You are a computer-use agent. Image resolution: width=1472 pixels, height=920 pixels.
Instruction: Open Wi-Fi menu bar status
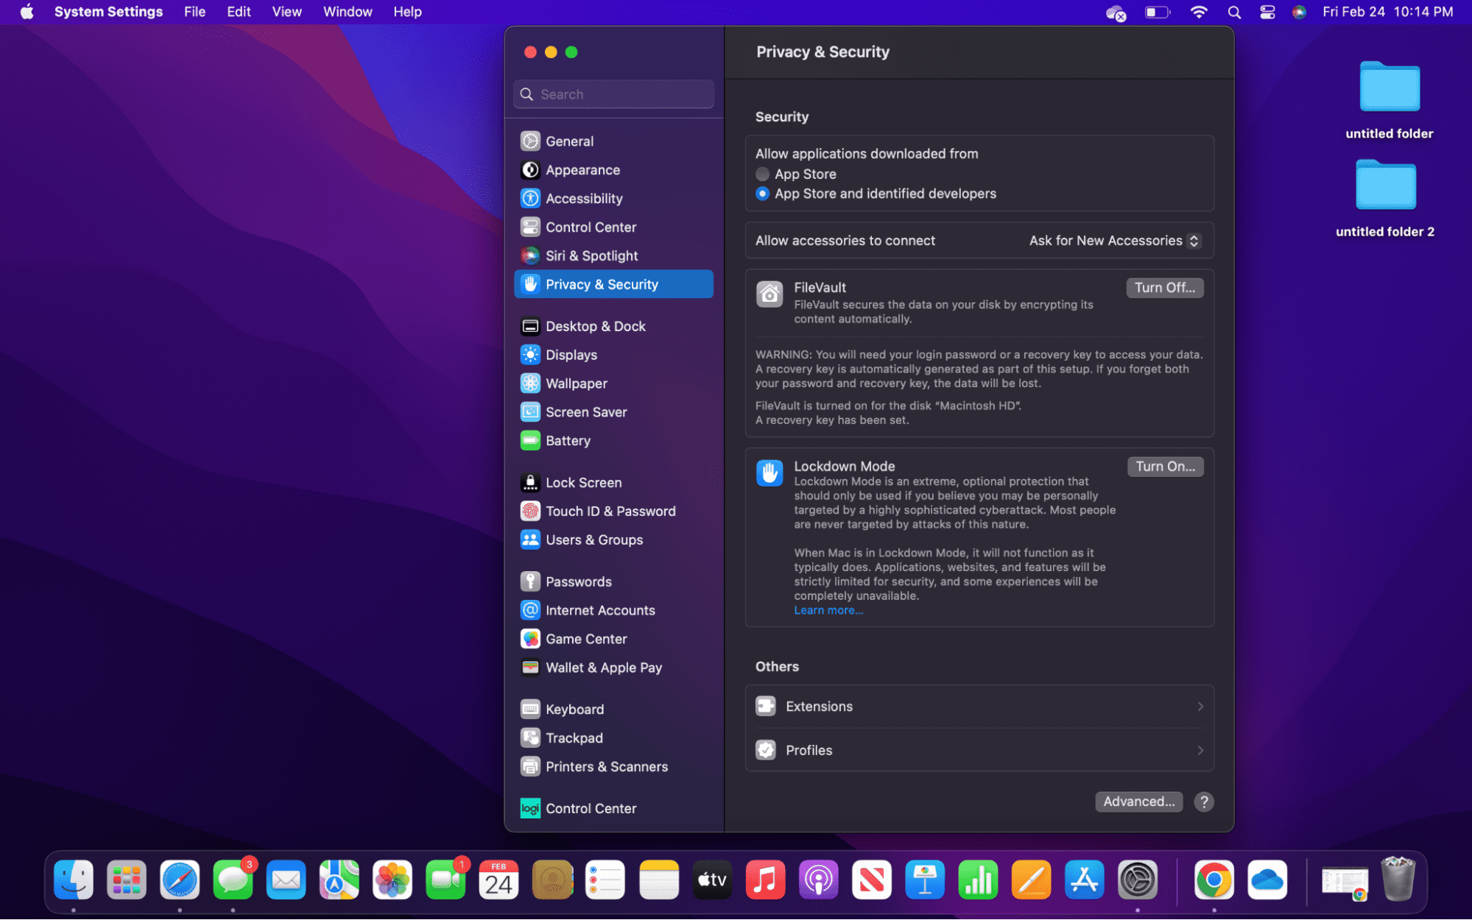point(1199,12)
